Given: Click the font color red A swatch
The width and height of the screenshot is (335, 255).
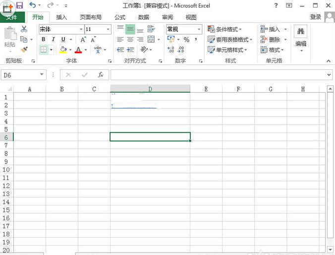Looking at the screenshot, I should click(x=78, y=50).
